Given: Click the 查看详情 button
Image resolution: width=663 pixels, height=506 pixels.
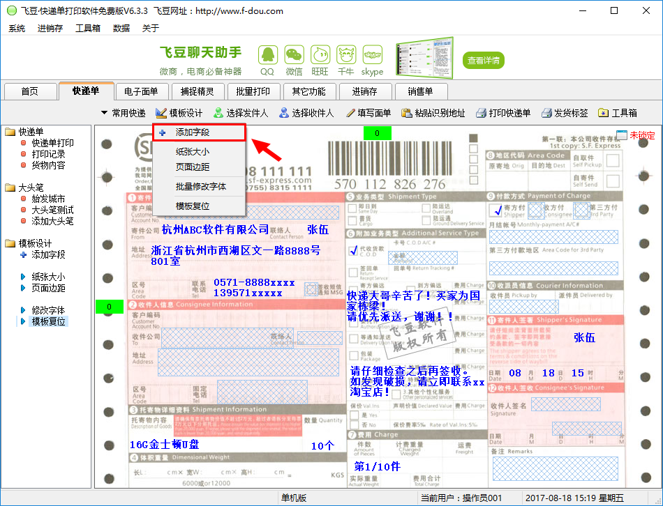Looking at the screenshot, I should 484,61.
